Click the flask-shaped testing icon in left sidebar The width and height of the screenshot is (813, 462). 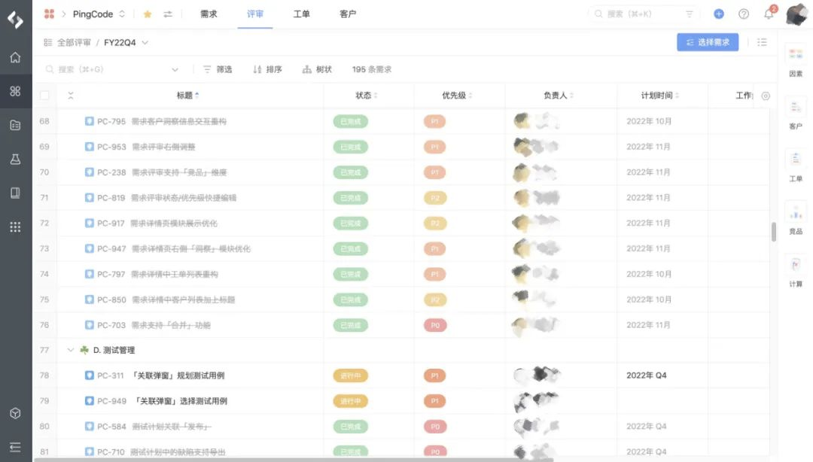click(15, 159)
